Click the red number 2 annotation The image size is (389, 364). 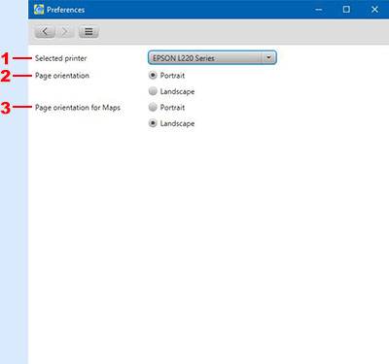[6, 76]
